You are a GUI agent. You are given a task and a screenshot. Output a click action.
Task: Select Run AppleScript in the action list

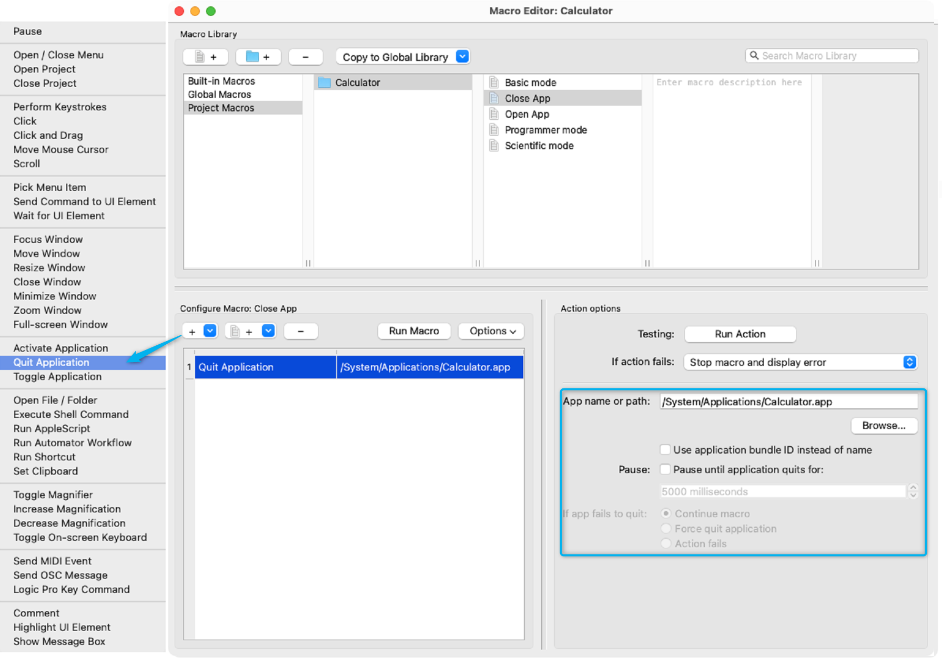52,428
